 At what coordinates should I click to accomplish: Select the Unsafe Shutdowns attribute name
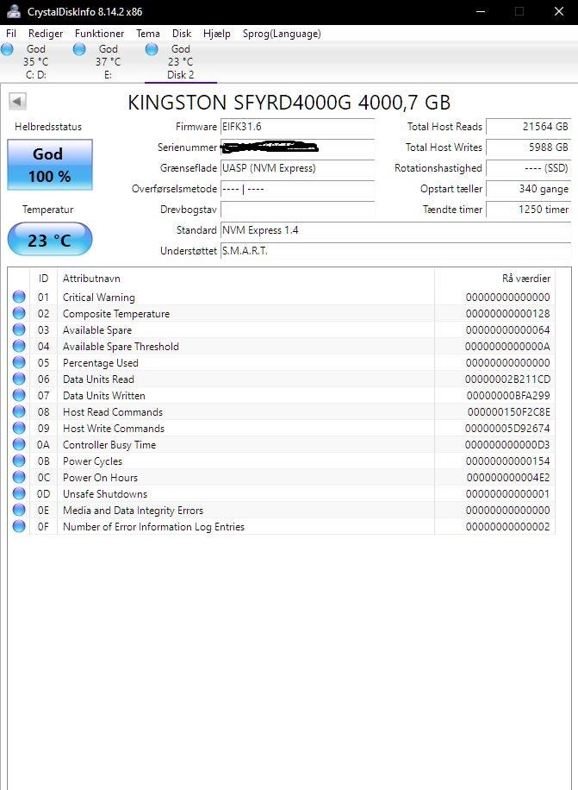click(105, 493)
